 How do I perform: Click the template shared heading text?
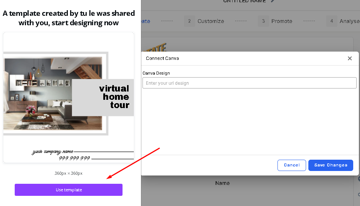click(x=68, y=18)
